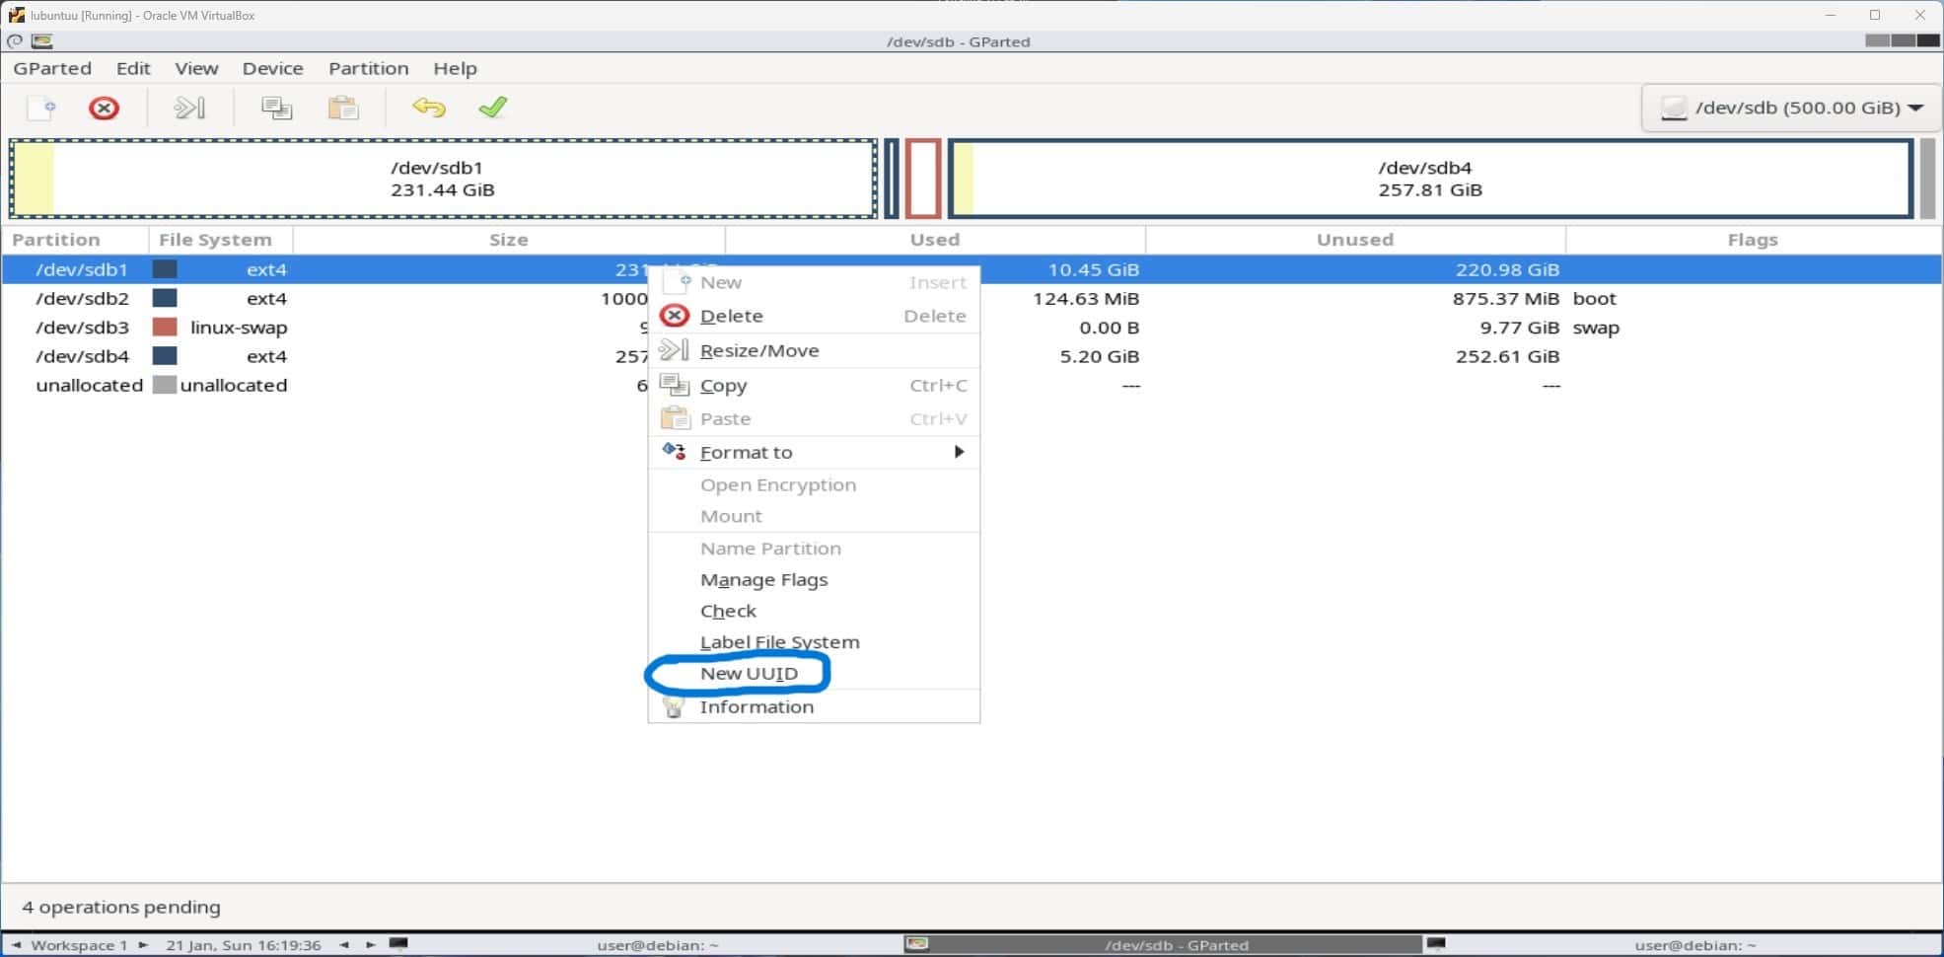The image size is (1944, 957).
Task: Click the Partition column header
Action: pos(75,240)
